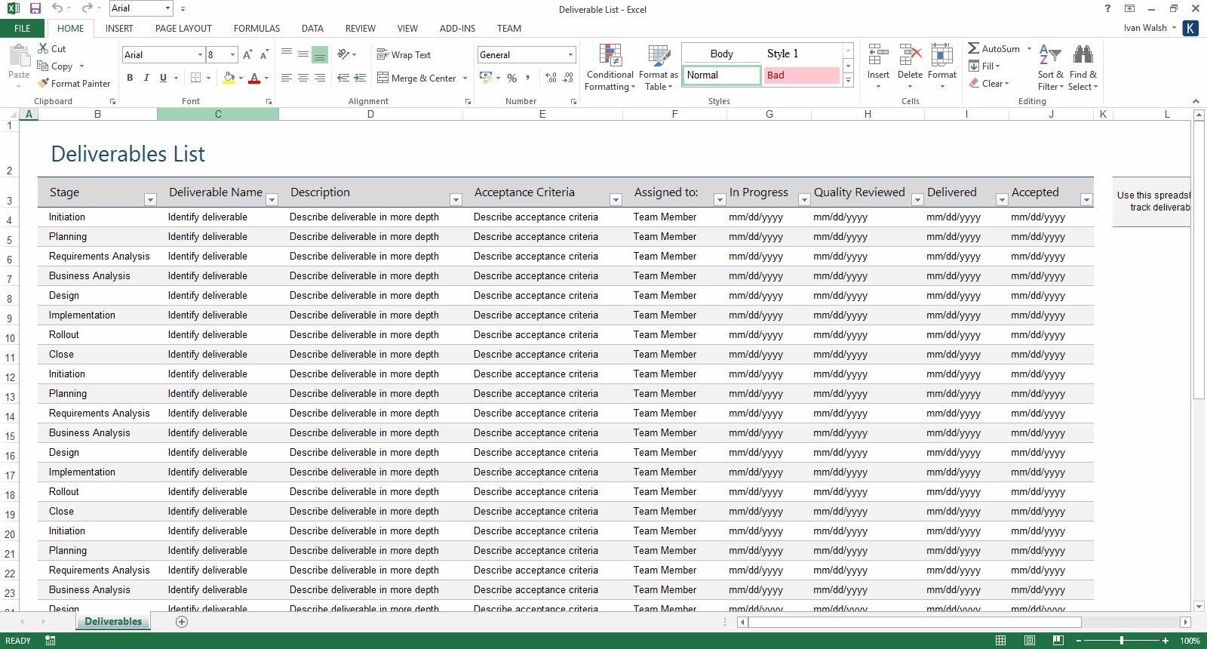The height and width of the screenshot is (649, 1207).
Task: Click the Orientation text-angle icon
Action: pyautogui.click(x=343, y=54)
